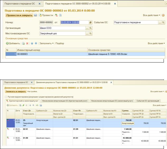Click the Основное средство column header
The image size is (167, 149).
pos(126,50)
